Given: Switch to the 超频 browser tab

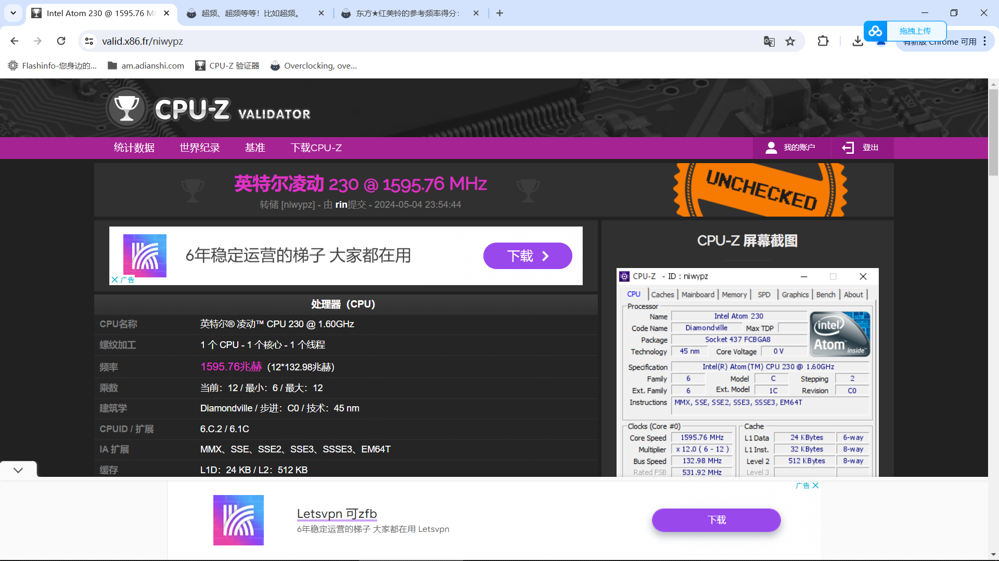Looking at the screenshot, I should pyautogui.click(x=250, y=13).
